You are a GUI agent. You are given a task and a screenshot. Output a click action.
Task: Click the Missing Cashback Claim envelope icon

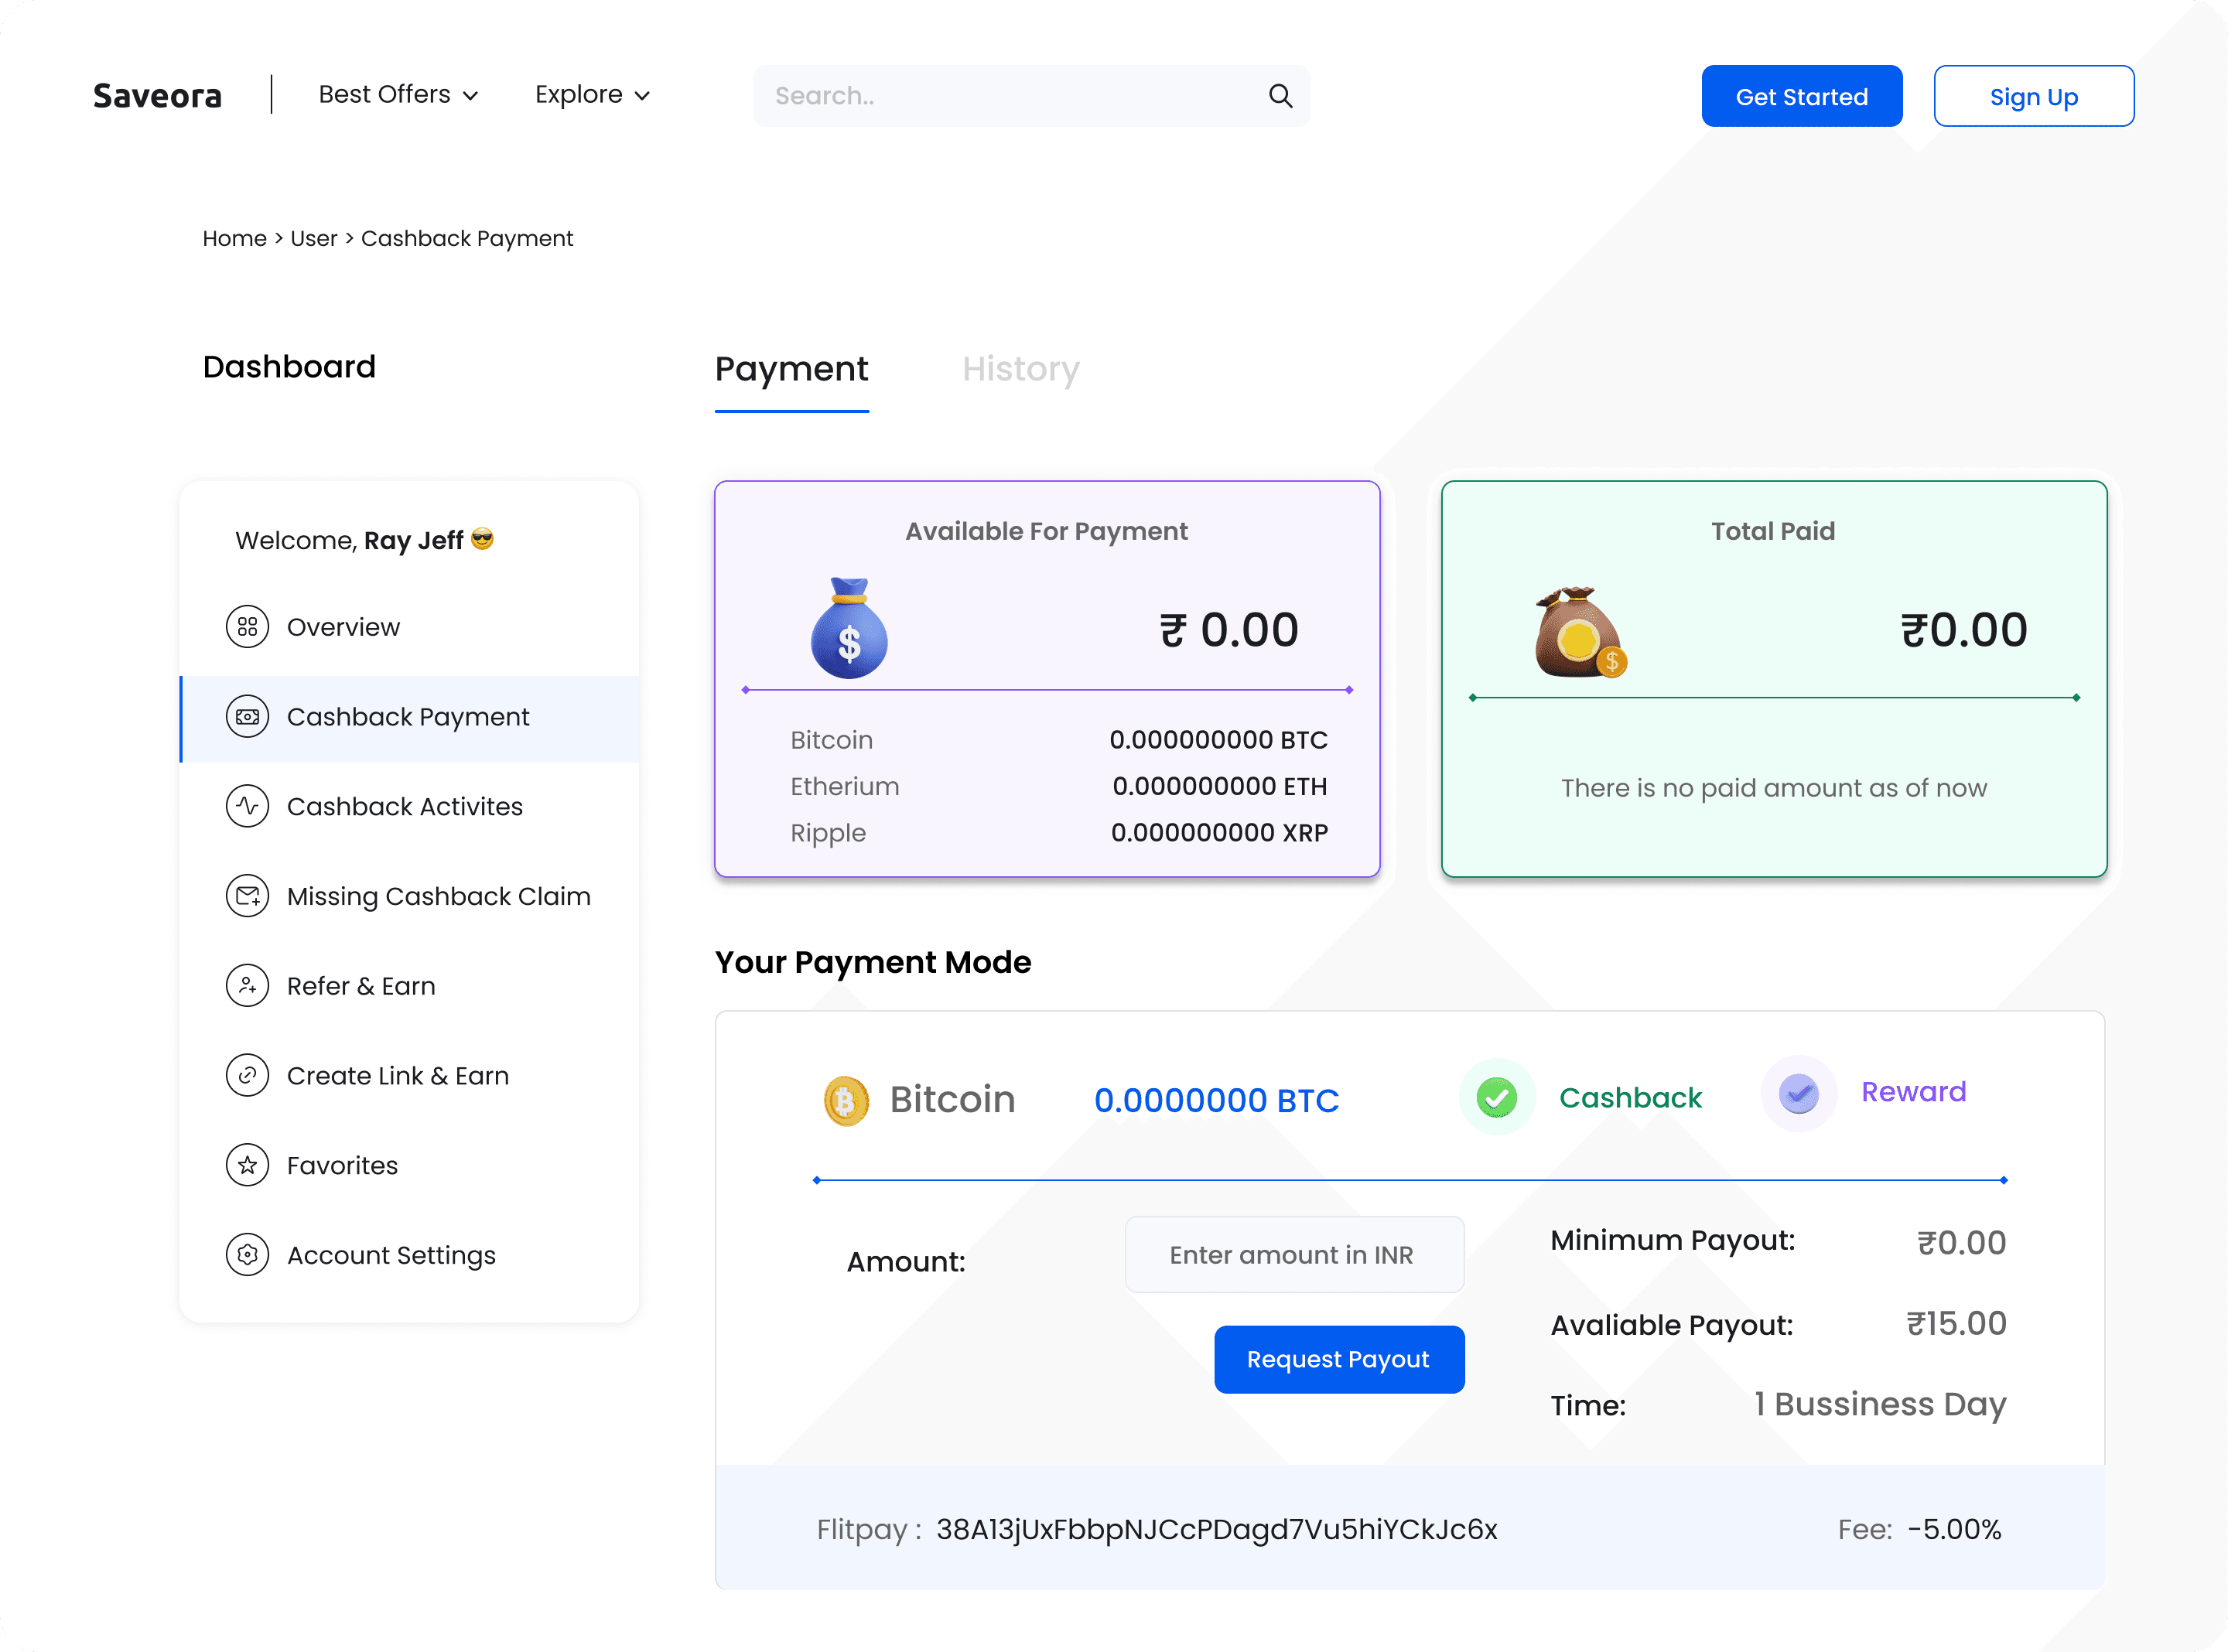[x=247, y=896]
